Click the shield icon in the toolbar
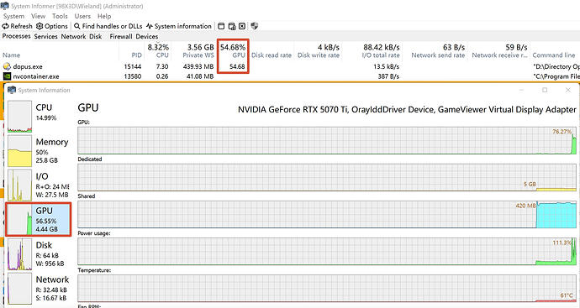 (x=255, y=26)
